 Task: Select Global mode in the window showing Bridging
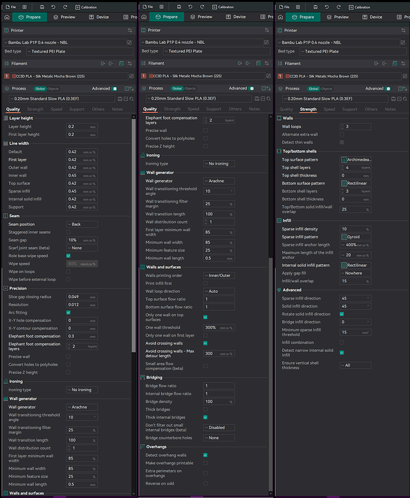pos(177,88)
